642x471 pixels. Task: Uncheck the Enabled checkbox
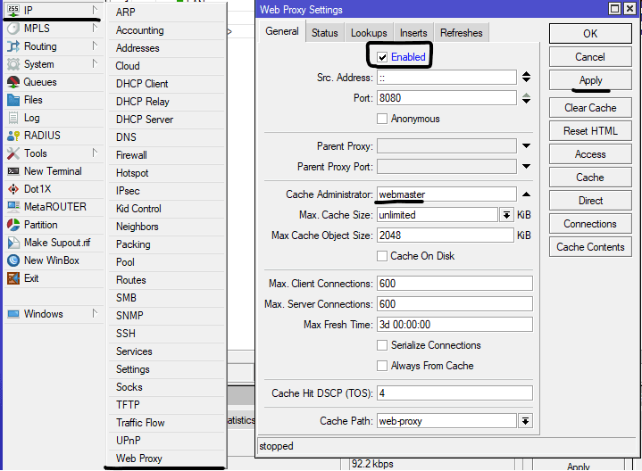(x=382, y=57)
